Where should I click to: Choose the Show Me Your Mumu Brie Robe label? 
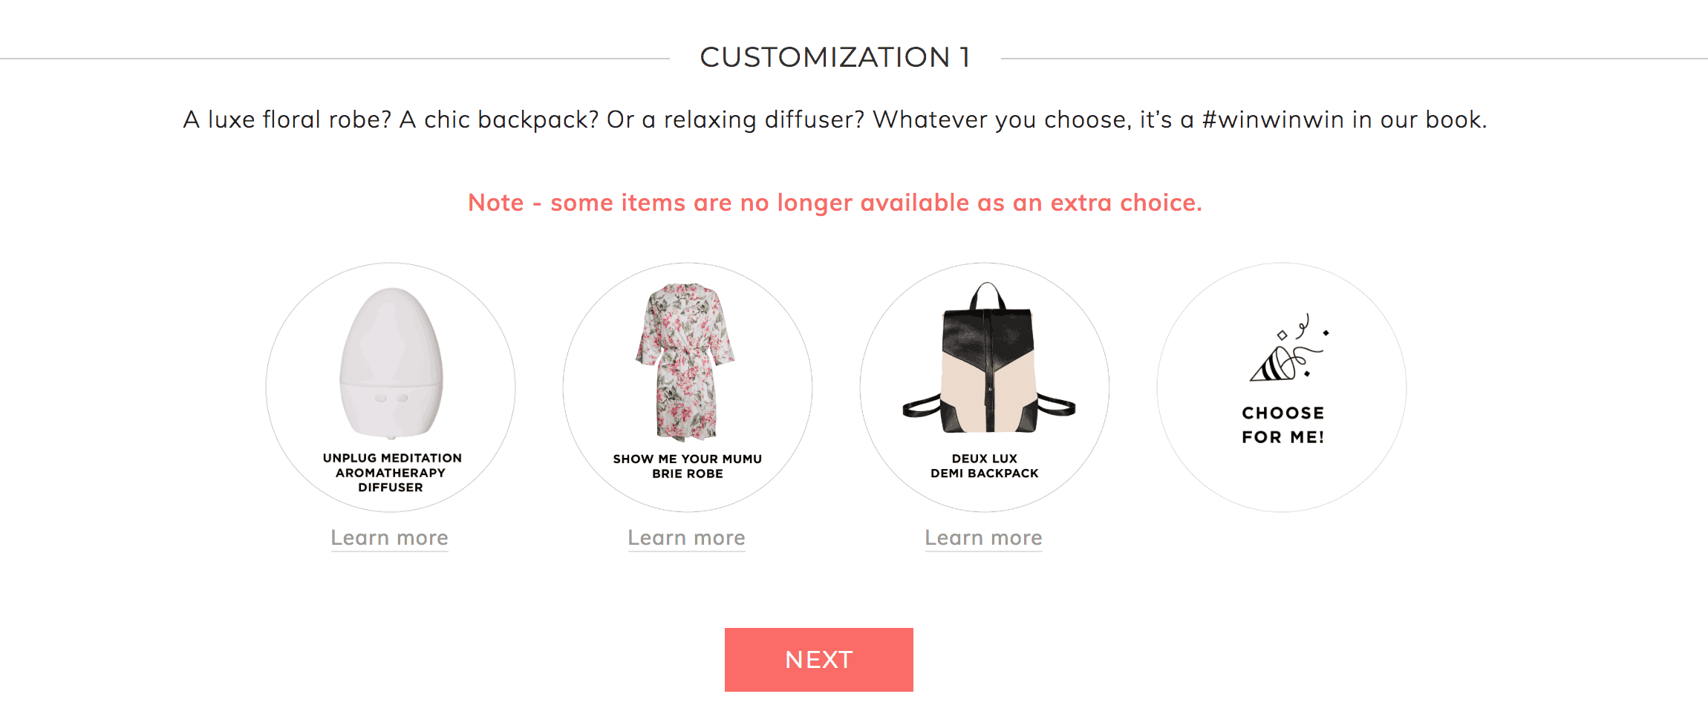688,466
